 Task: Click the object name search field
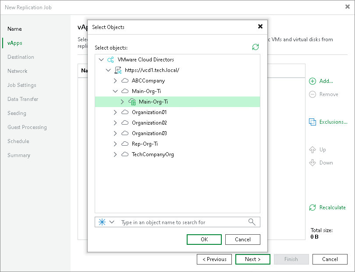coord(177,222)
